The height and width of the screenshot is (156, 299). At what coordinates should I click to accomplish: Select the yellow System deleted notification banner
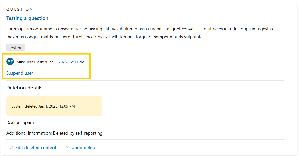[x=54, y=106]
